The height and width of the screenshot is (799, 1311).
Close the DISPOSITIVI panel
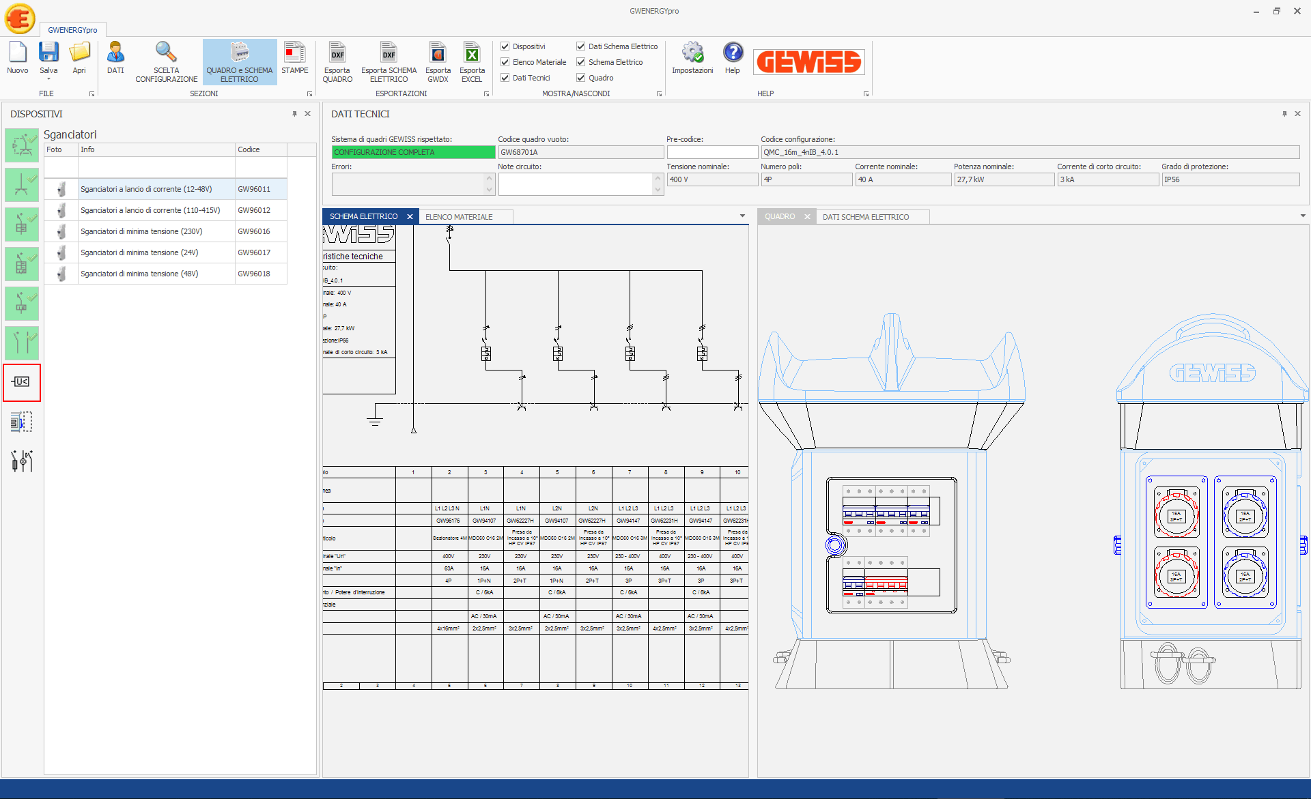(308, 114)
